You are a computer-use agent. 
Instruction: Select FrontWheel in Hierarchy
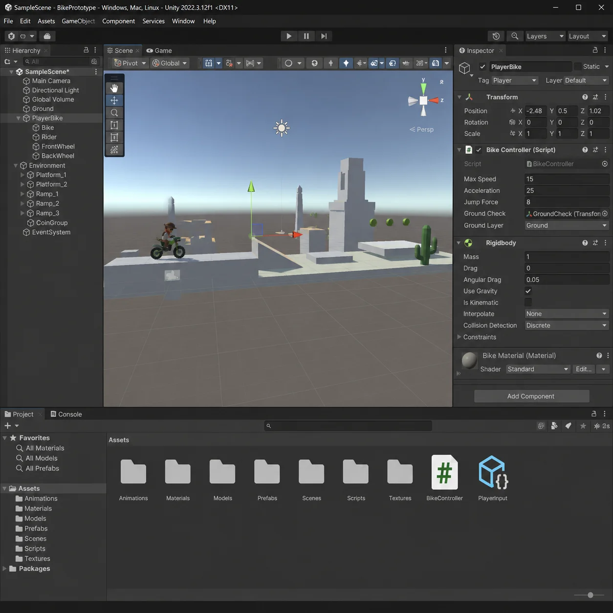tap(58, 147)
